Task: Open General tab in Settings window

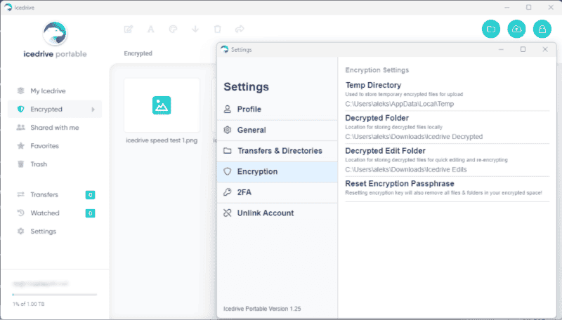Action: [277, 130]
